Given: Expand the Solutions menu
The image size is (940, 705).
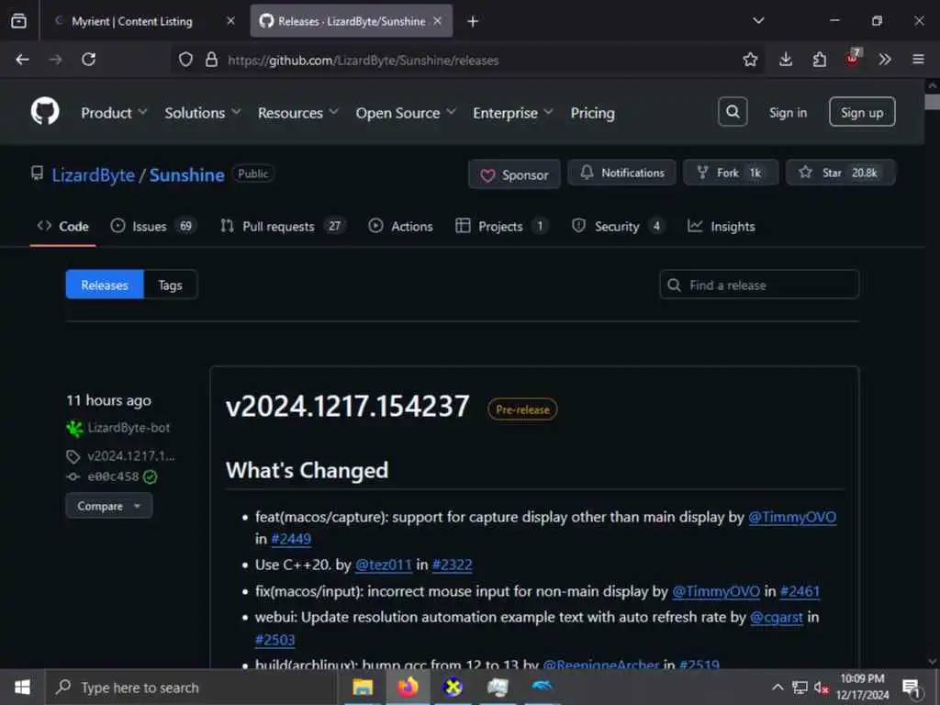Looking at the screenshot, I should [203, 113].
